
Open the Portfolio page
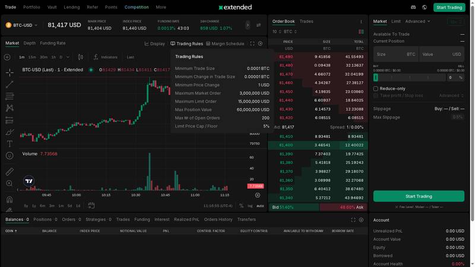(x=31, y=7)
